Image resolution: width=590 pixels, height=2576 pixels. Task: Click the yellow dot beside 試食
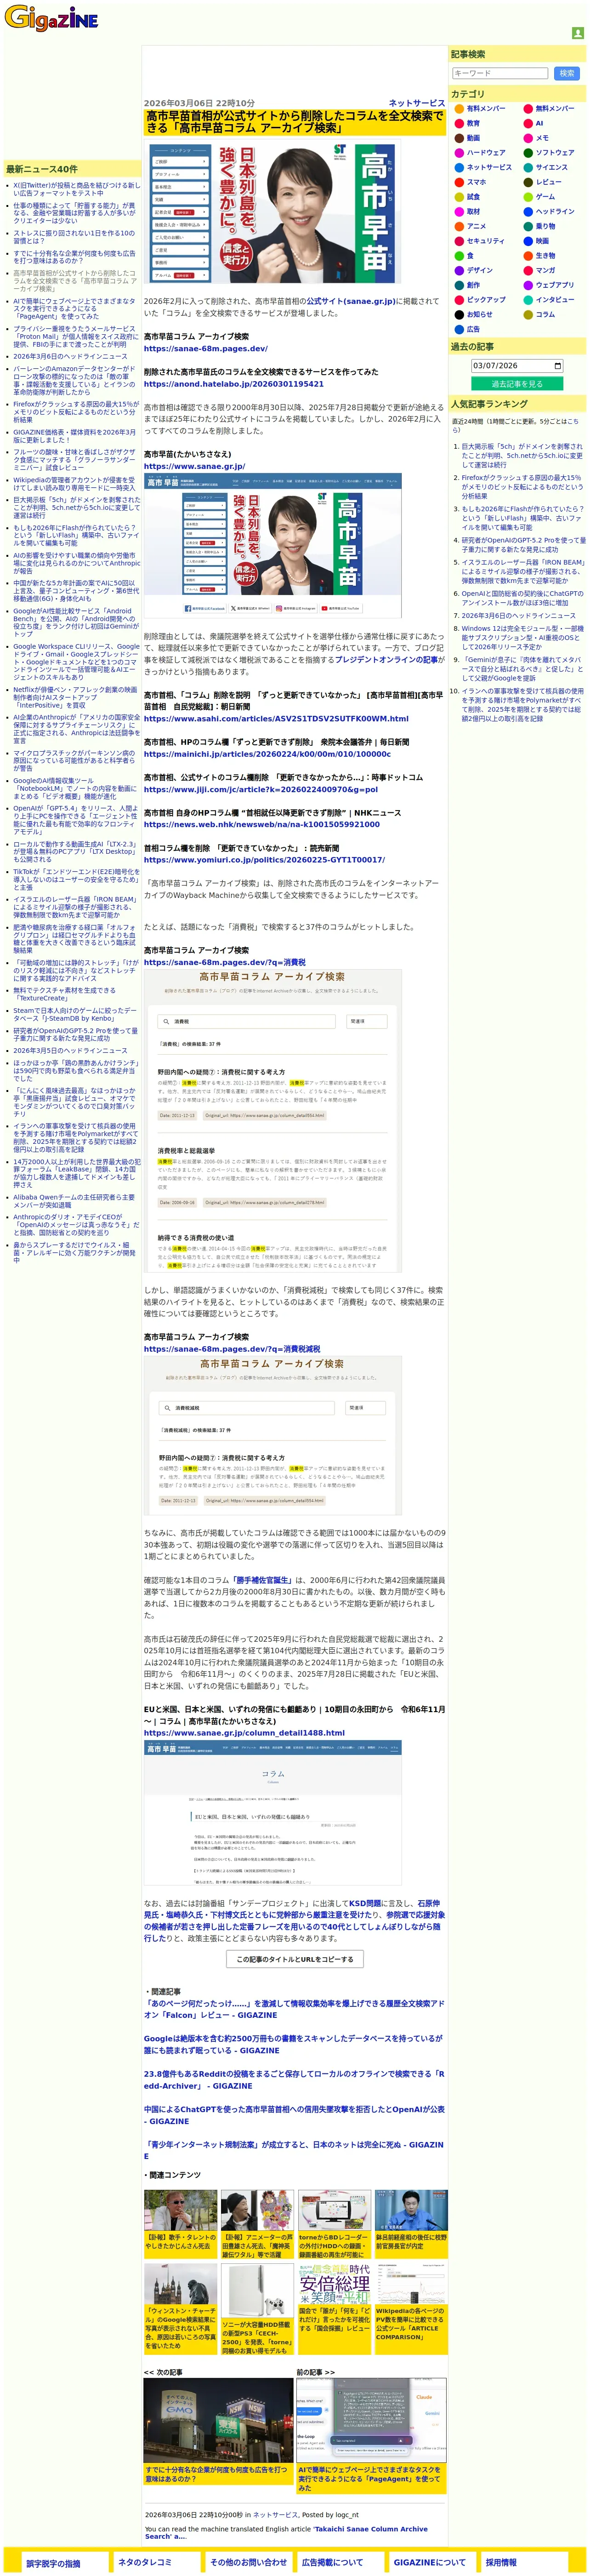459,197
